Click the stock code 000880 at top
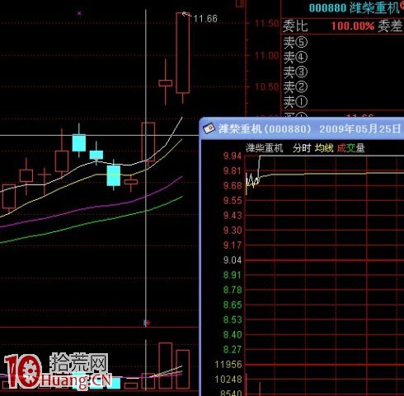The height and width of the screenshot is (396, 404). pyautogui.click(x=327, y=7)
